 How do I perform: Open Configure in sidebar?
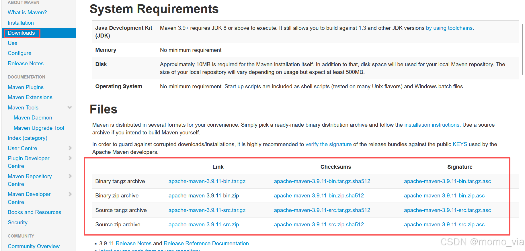click(x=19, y=53)
